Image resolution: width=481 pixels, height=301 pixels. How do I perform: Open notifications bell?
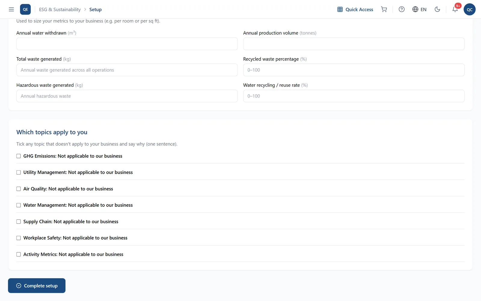pos(455,9)
